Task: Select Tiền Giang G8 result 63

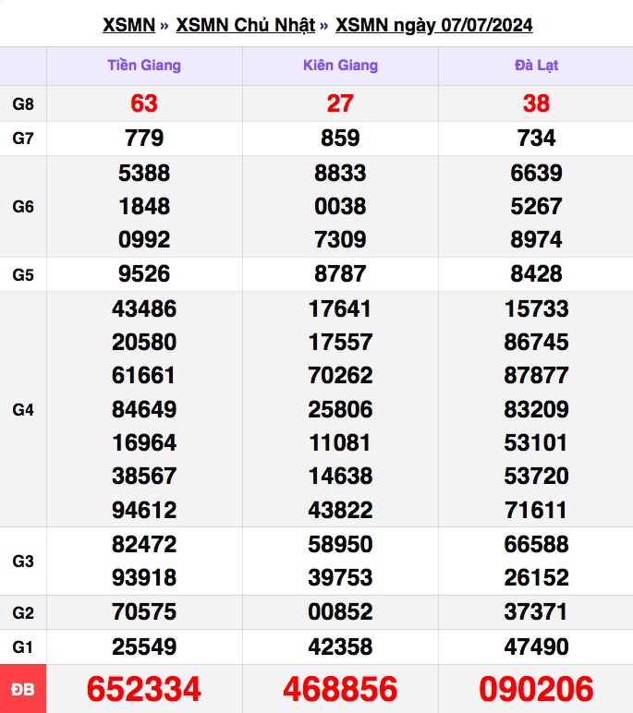Action: pos(144,103)
